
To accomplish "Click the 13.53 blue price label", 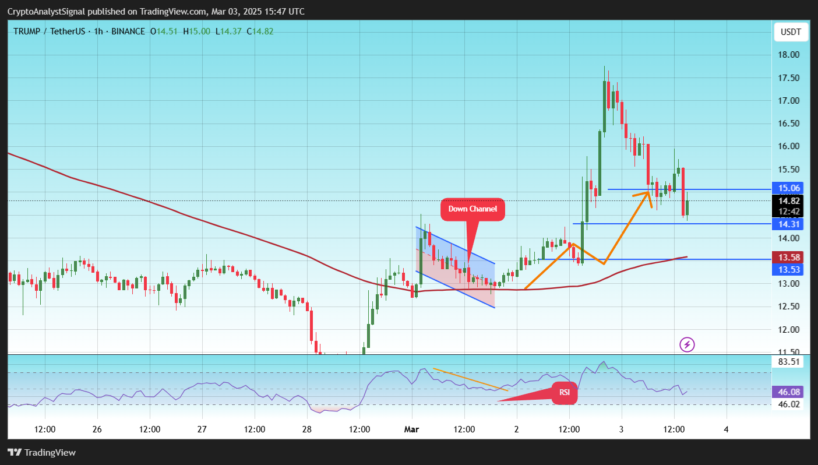I will click(x=787, y=269).
